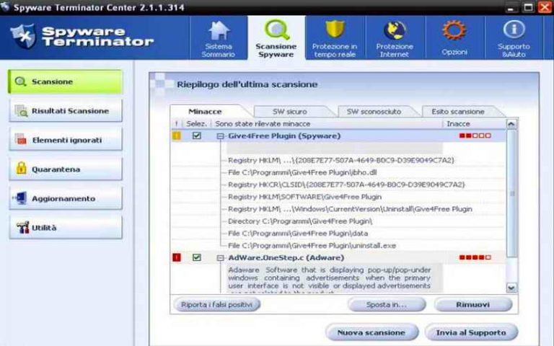Uncheck the Give4Free Plugin checkbox
Viewport: 554px width, 346px height.
coord(197,136)
